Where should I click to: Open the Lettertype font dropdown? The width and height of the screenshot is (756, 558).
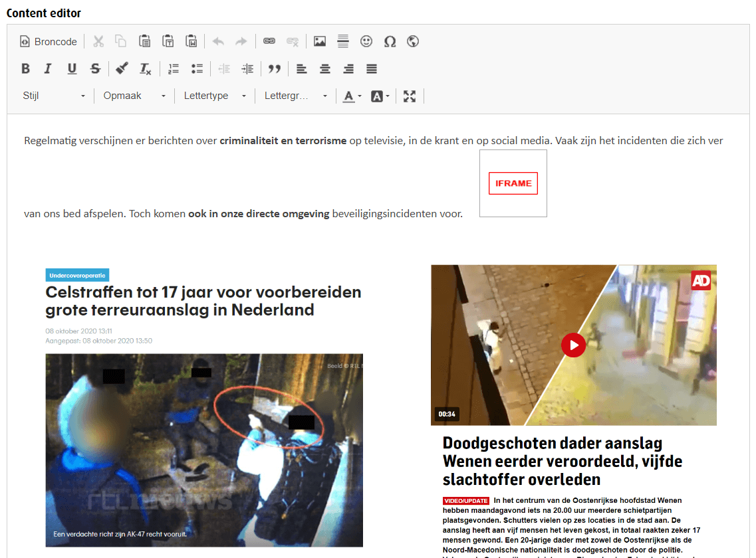click(215, 96)
